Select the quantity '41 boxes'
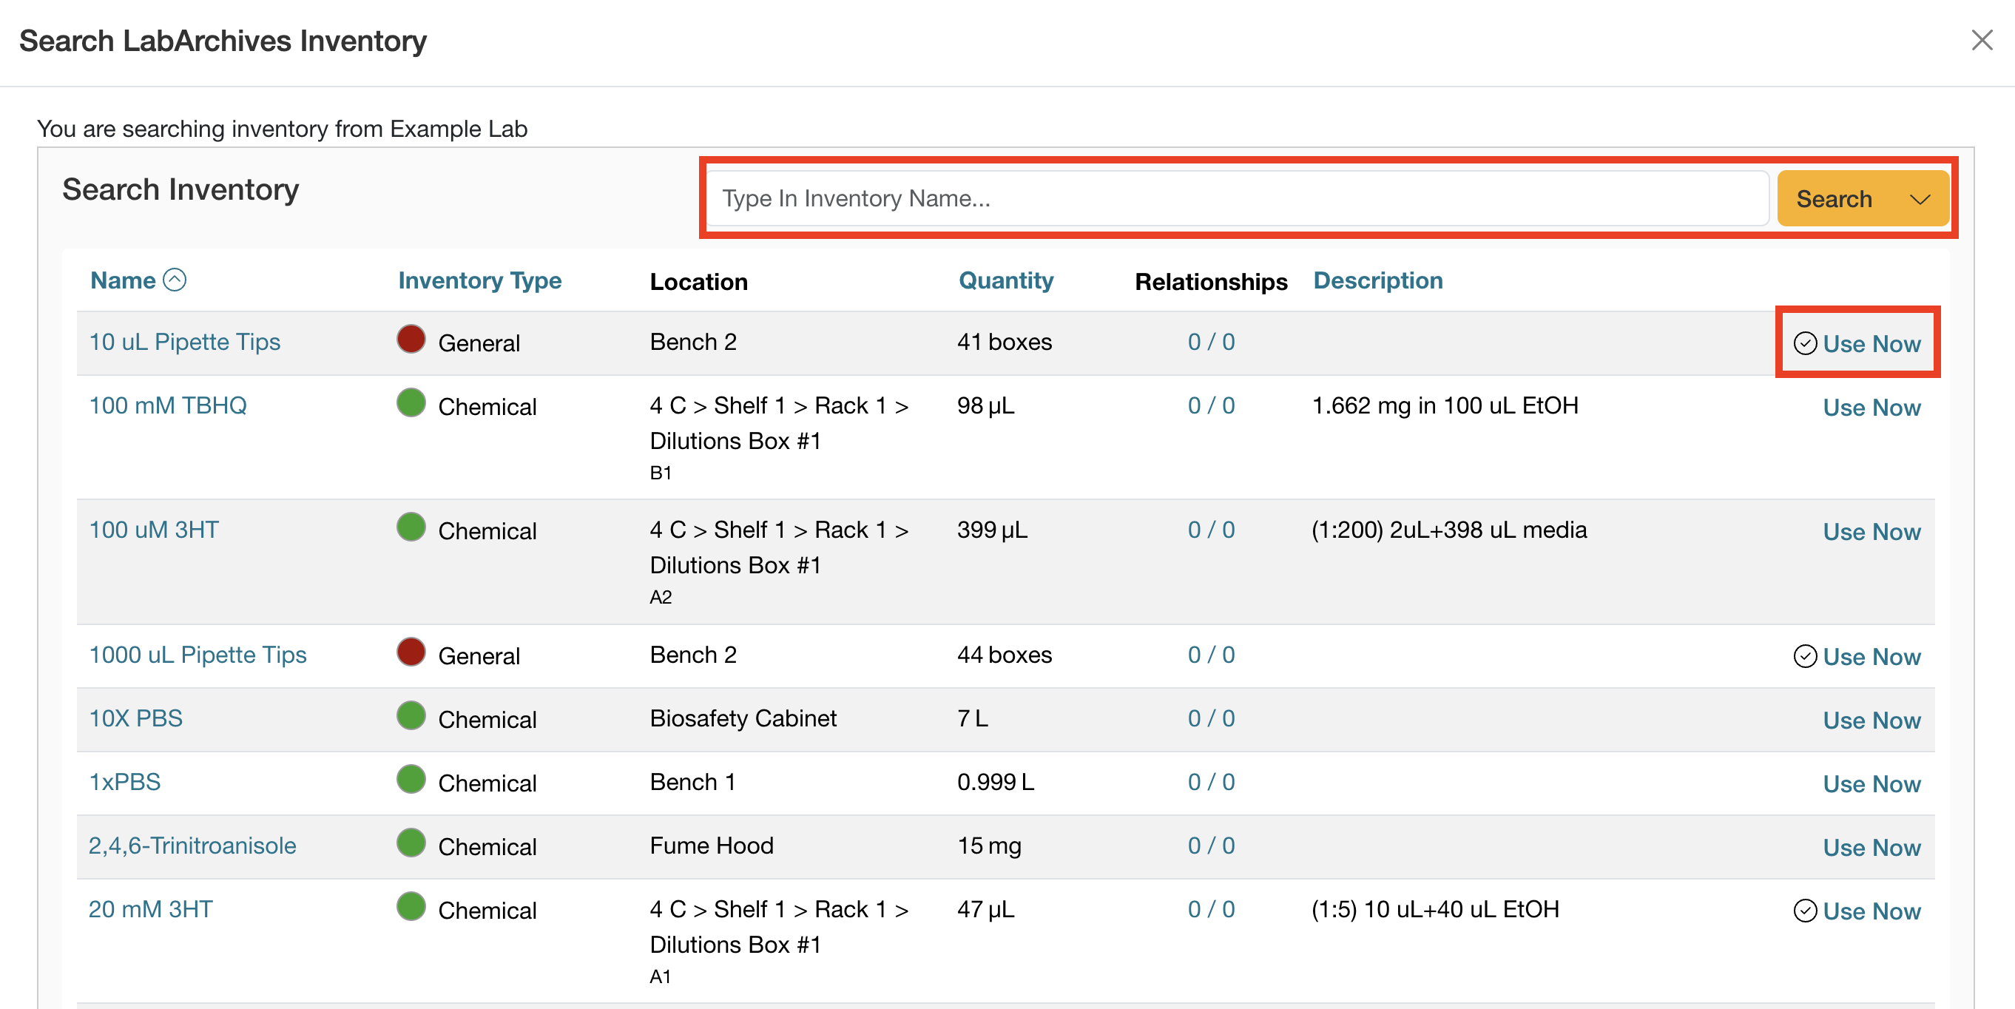Image resolution: width=2015 pixels, height=1009 pixels. click(1005, 342)
